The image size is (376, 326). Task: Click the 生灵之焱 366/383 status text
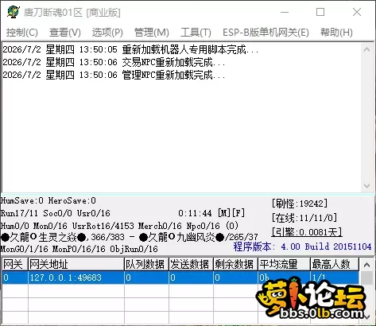click(63, 237)
